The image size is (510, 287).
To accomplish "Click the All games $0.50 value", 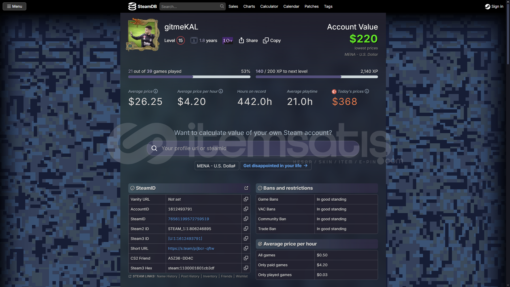I will [x=322, y=255].
